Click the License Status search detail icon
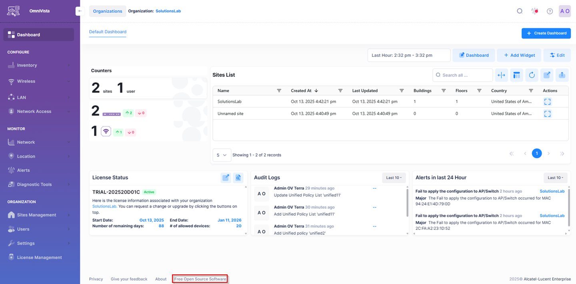 [238, 178]
